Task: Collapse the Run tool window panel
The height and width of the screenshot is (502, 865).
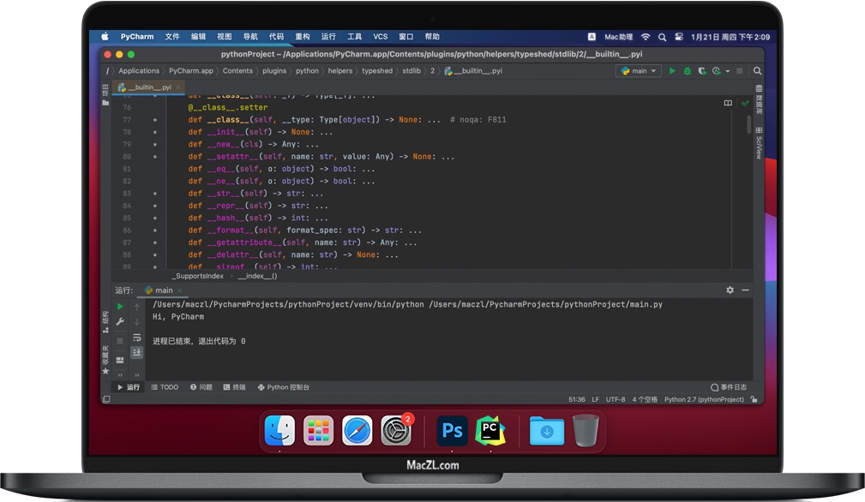Action: [x=744, y=290]
